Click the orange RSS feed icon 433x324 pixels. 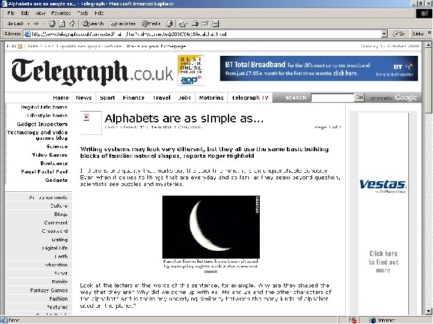coord(20,46)
